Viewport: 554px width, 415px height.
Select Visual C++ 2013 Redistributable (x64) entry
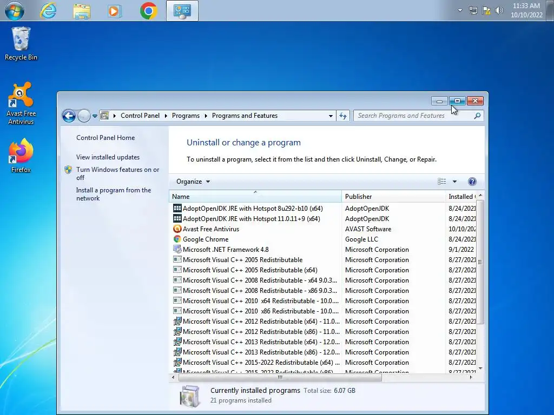point(261,342)
